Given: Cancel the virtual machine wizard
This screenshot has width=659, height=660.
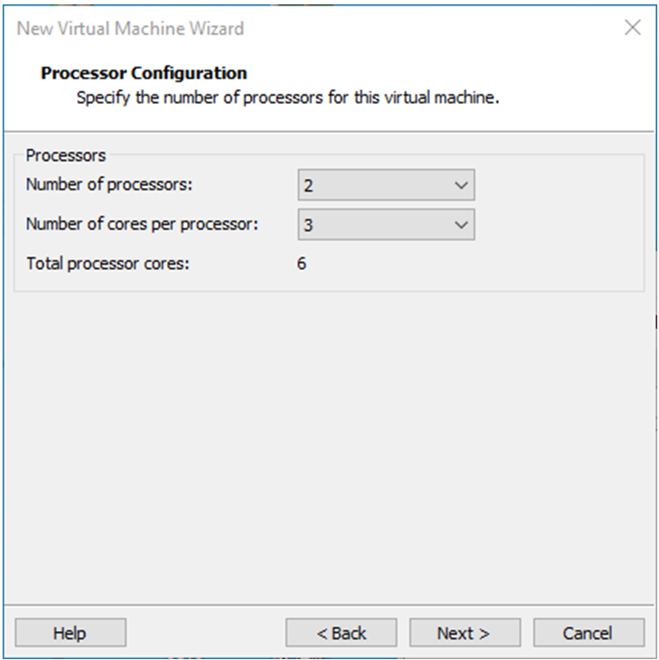Looking at the screenshot, I should click(589, 633).
